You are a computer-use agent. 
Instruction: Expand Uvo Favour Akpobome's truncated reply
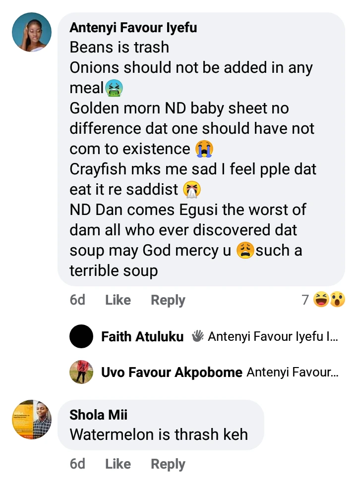[x=293, y=372]
